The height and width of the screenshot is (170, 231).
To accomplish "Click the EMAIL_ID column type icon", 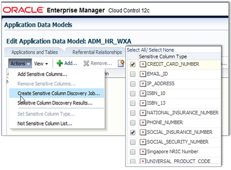I will point(143,74).
